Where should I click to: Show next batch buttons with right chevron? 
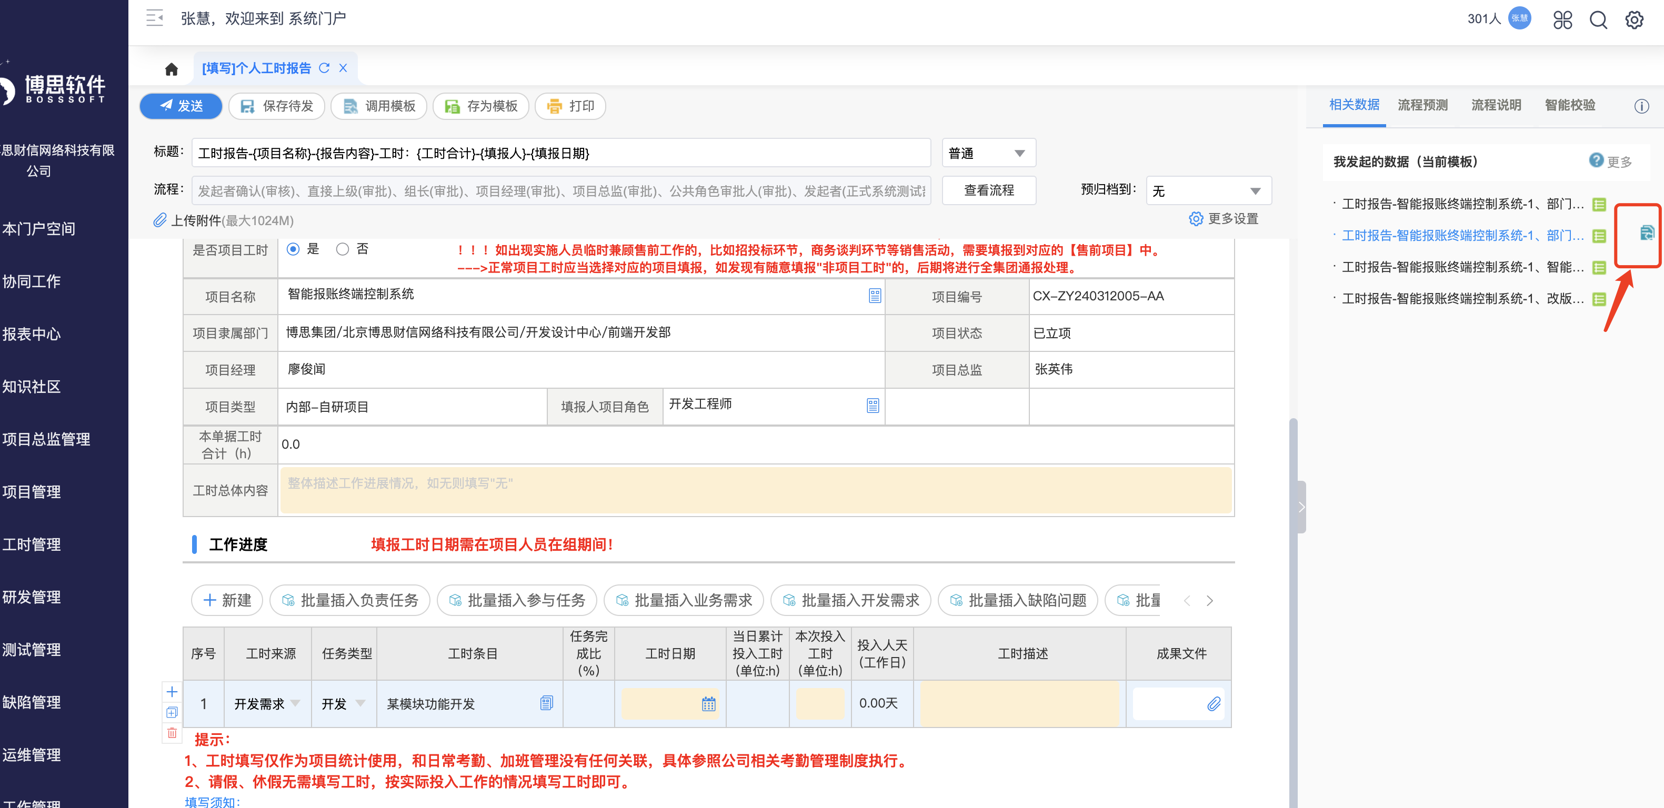(x=1210, y=601)
